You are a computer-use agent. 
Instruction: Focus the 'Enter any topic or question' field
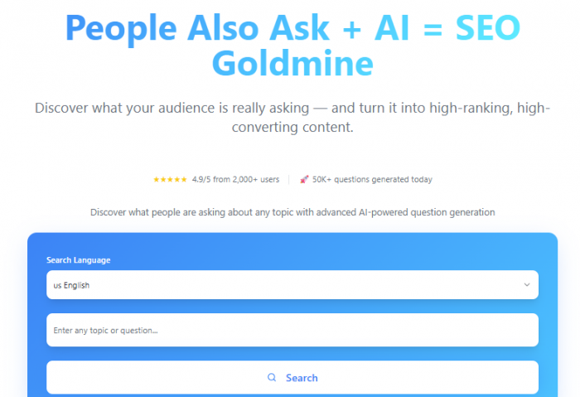[292, 331]
